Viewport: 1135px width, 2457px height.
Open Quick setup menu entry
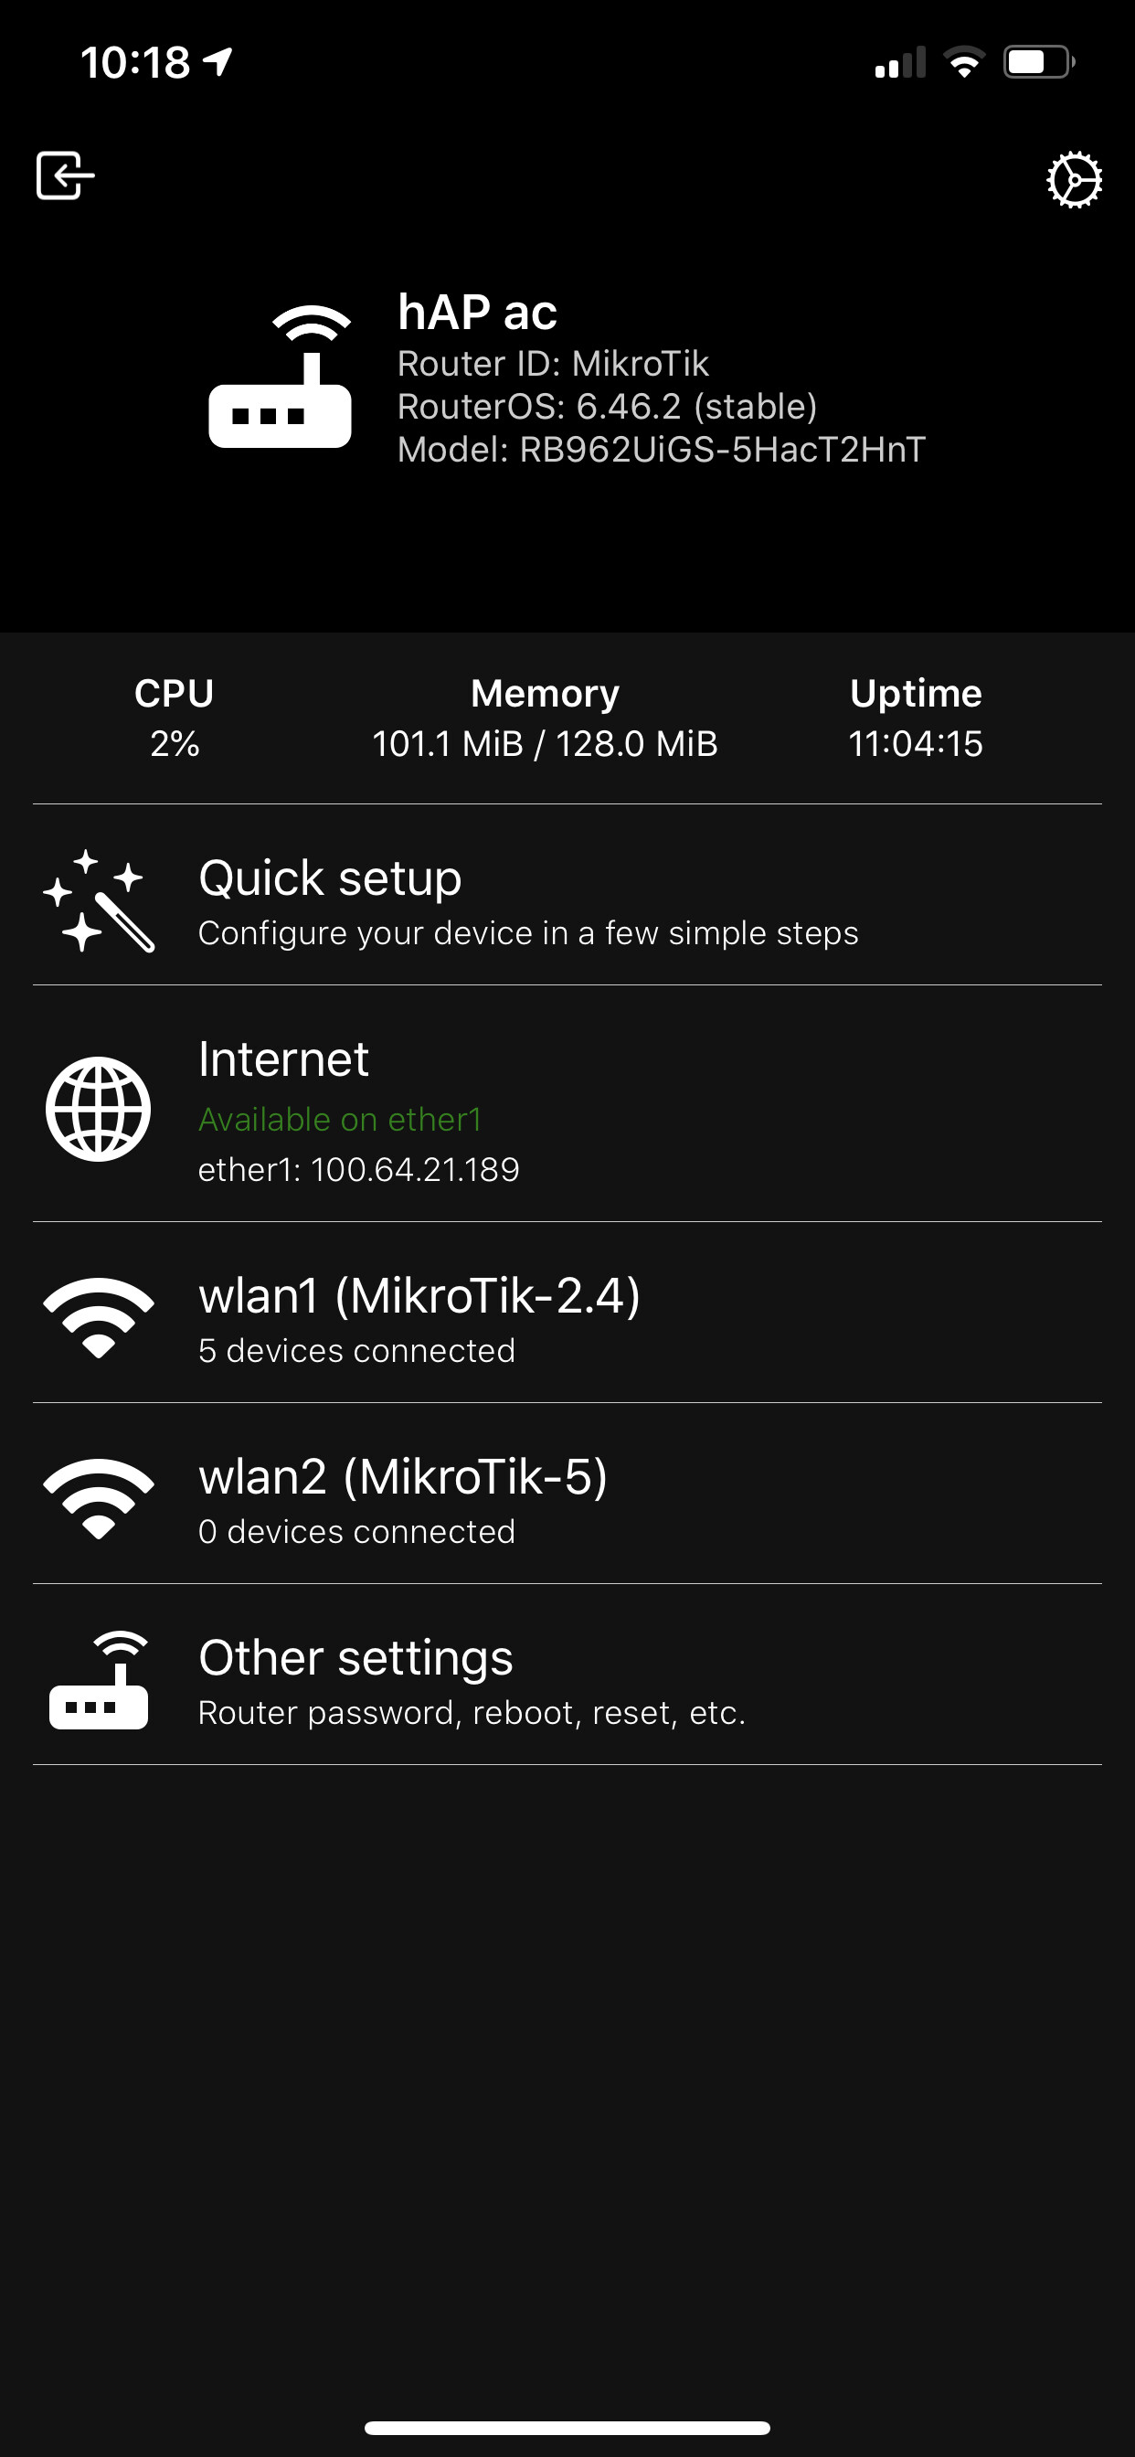[527, 899]
